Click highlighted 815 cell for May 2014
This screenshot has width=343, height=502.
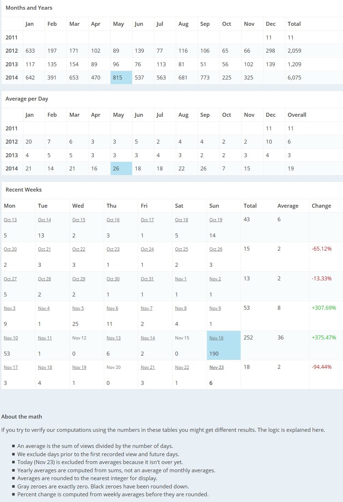(117, 78)
